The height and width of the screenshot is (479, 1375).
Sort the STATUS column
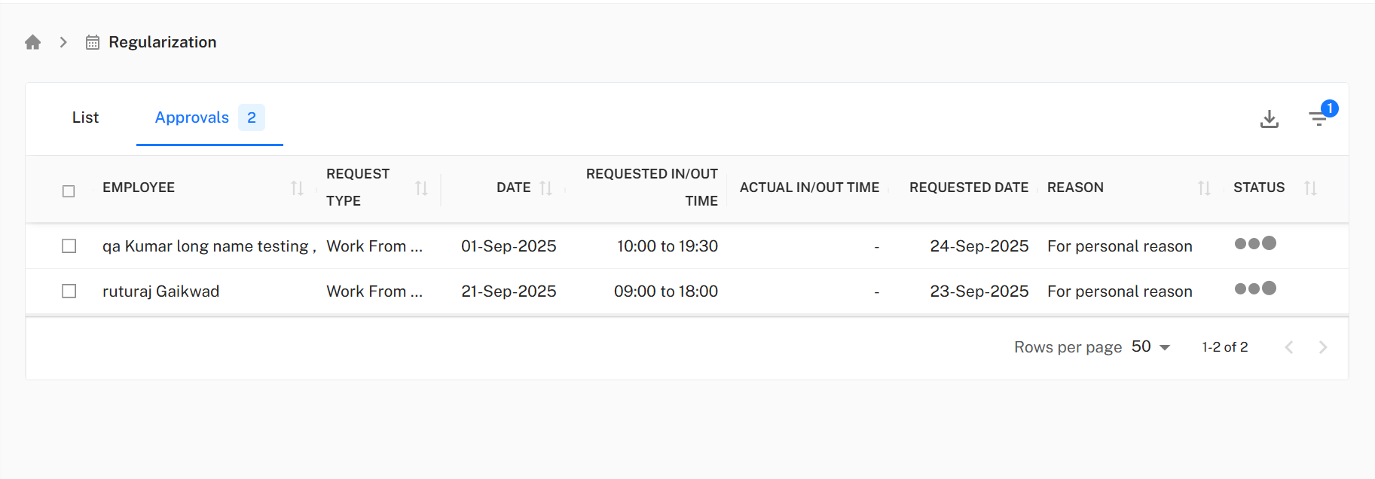[x=1311, y=188]
